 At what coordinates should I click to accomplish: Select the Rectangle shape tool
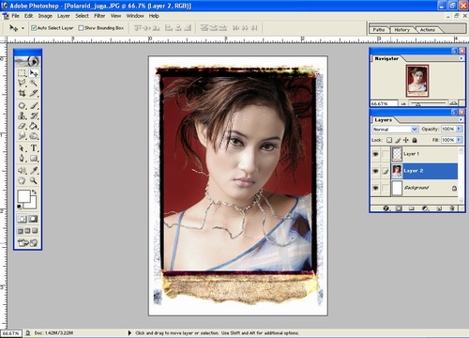(x=34, y=159)
